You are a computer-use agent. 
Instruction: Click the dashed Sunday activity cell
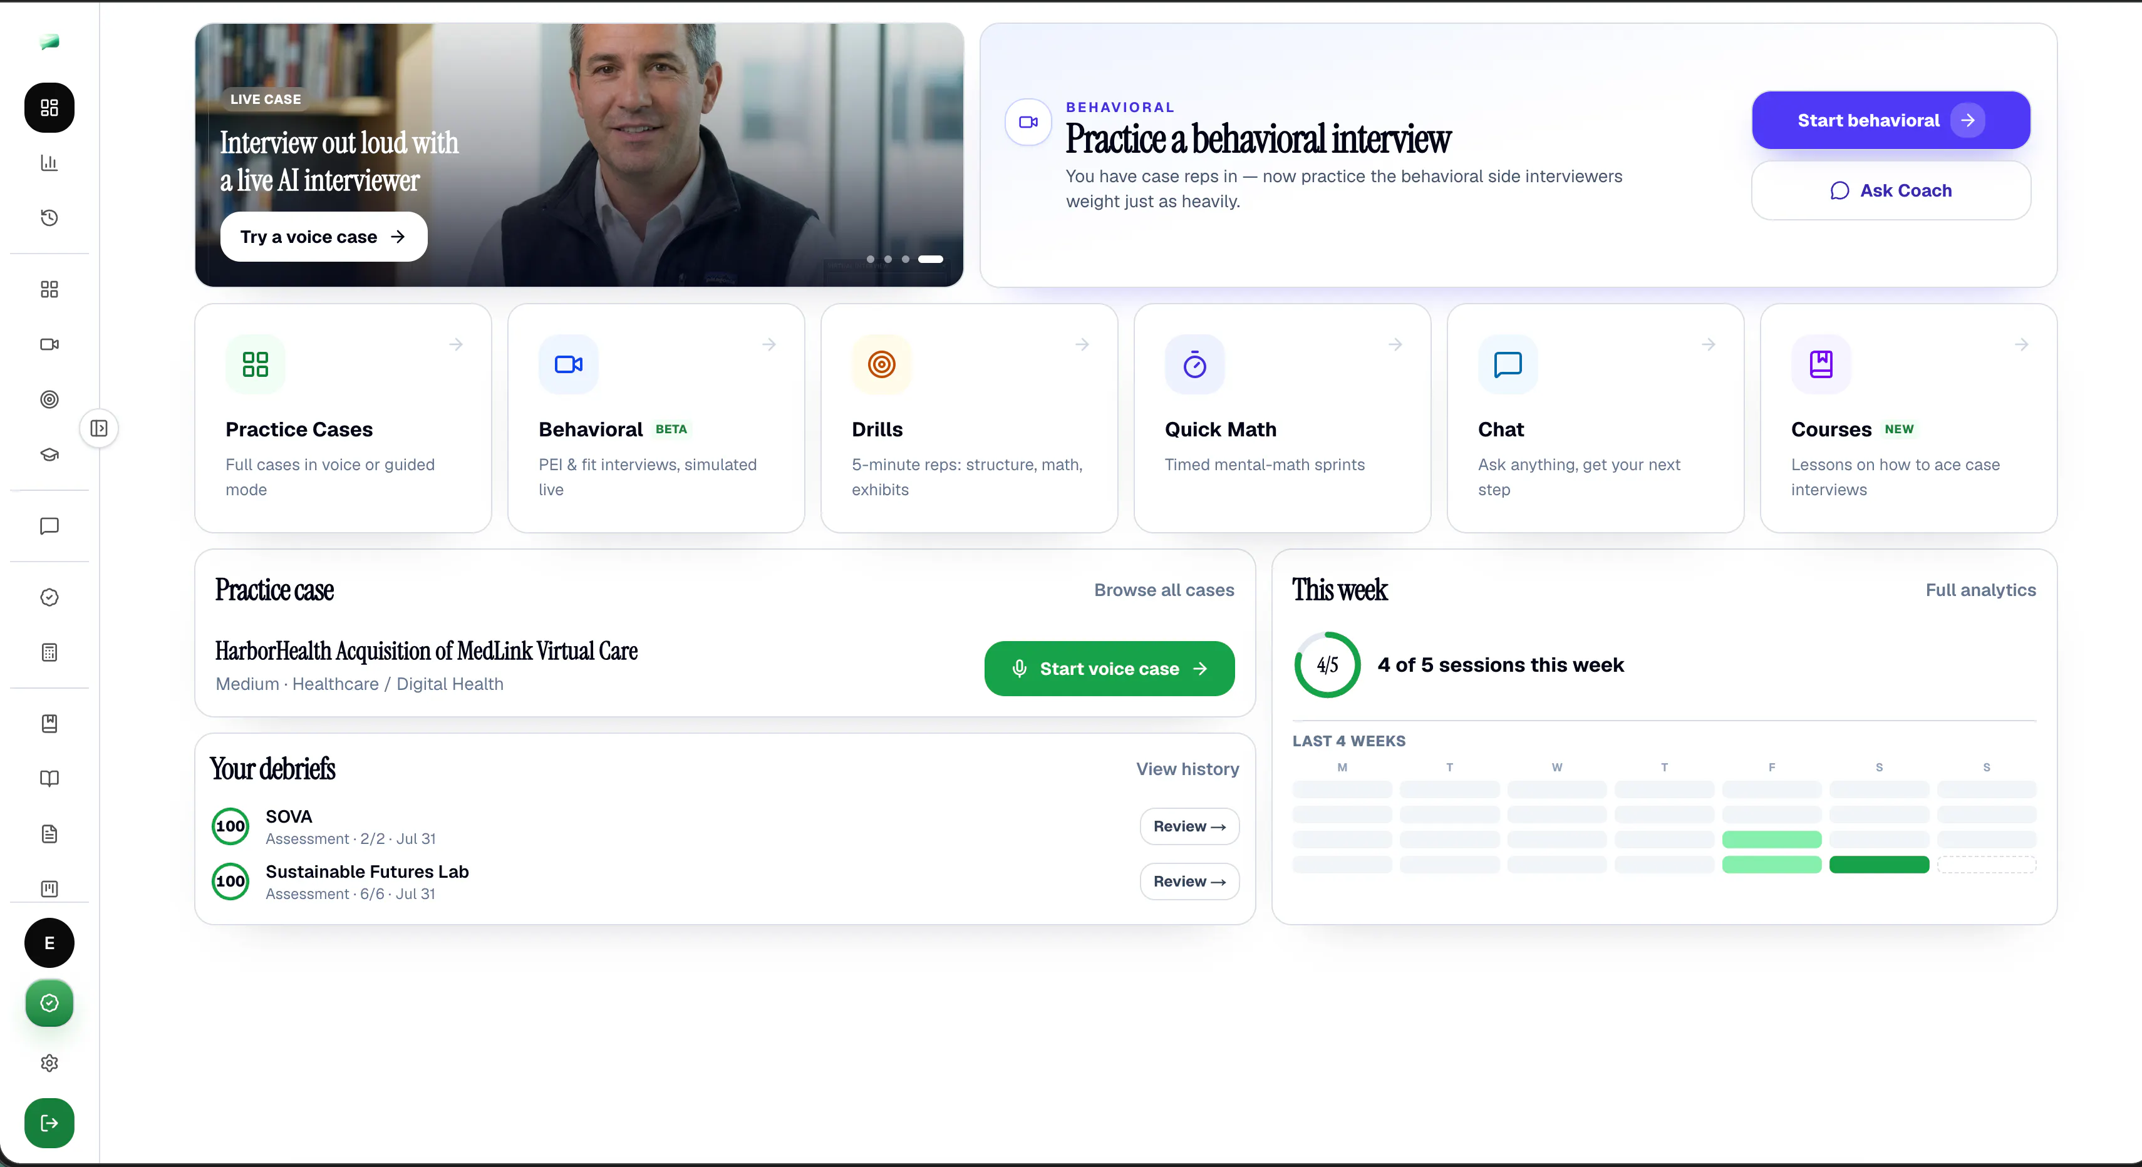[1987, 865]
